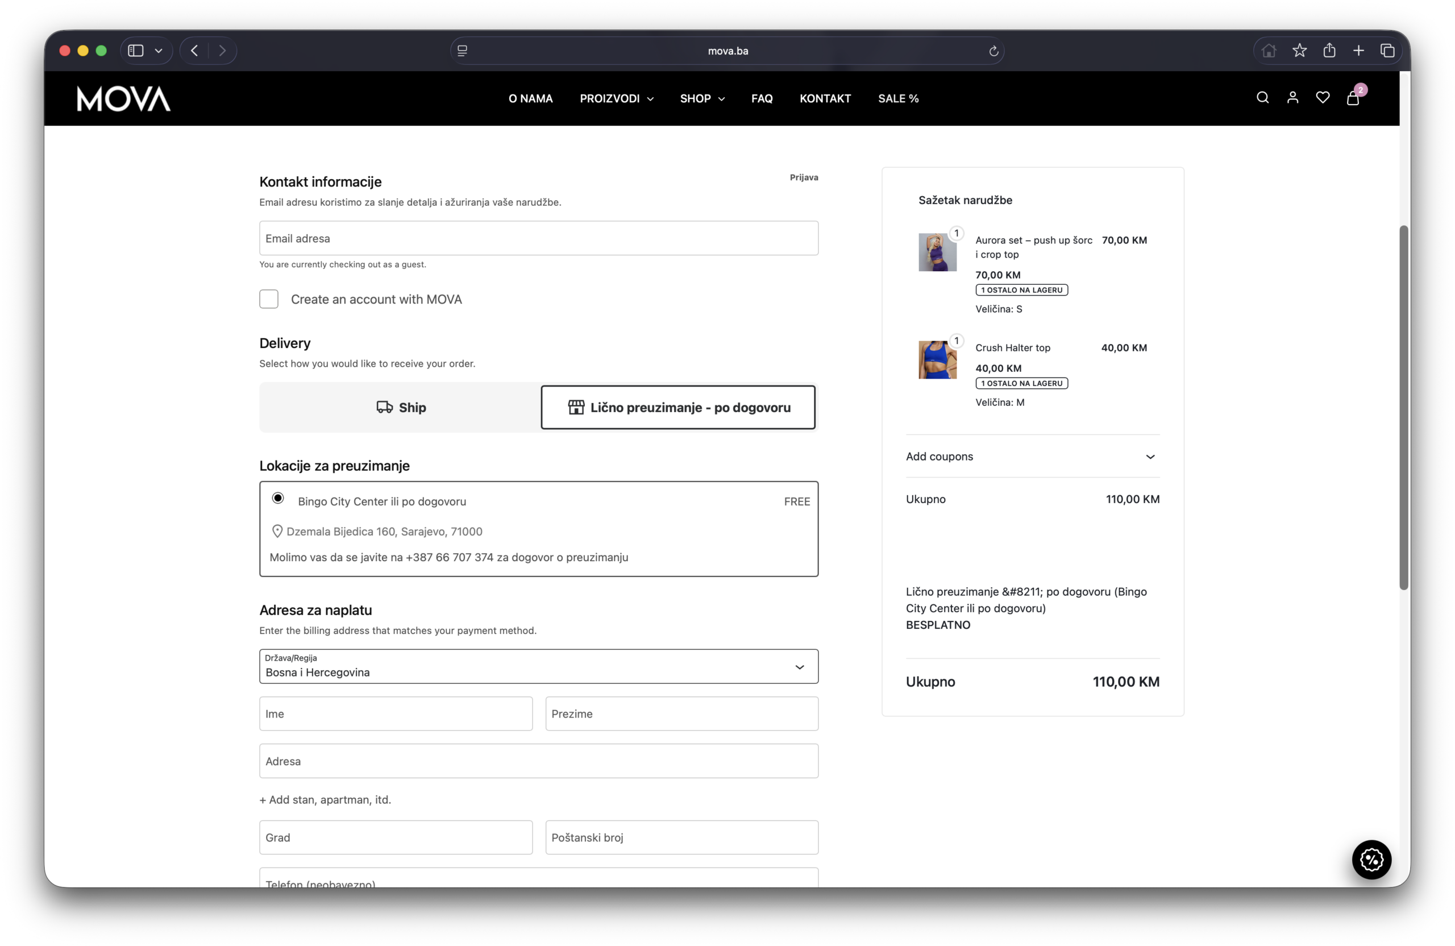Click '+ Add stan, apartman, itd.' link

(x=325, y=799)
